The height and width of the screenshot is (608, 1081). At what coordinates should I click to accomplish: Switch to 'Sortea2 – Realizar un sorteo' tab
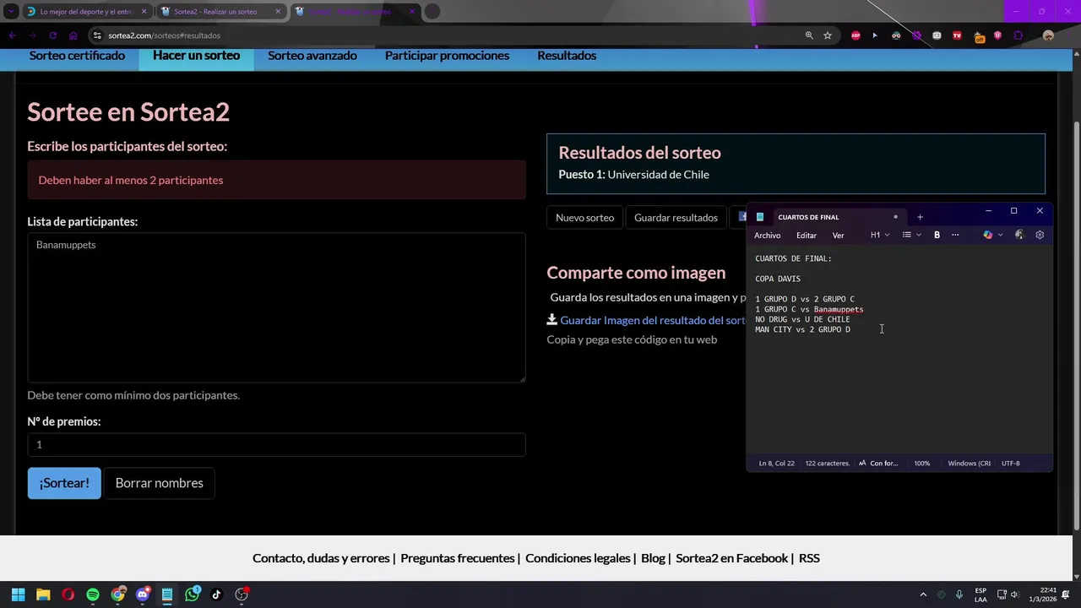click(x=220, y=12)
